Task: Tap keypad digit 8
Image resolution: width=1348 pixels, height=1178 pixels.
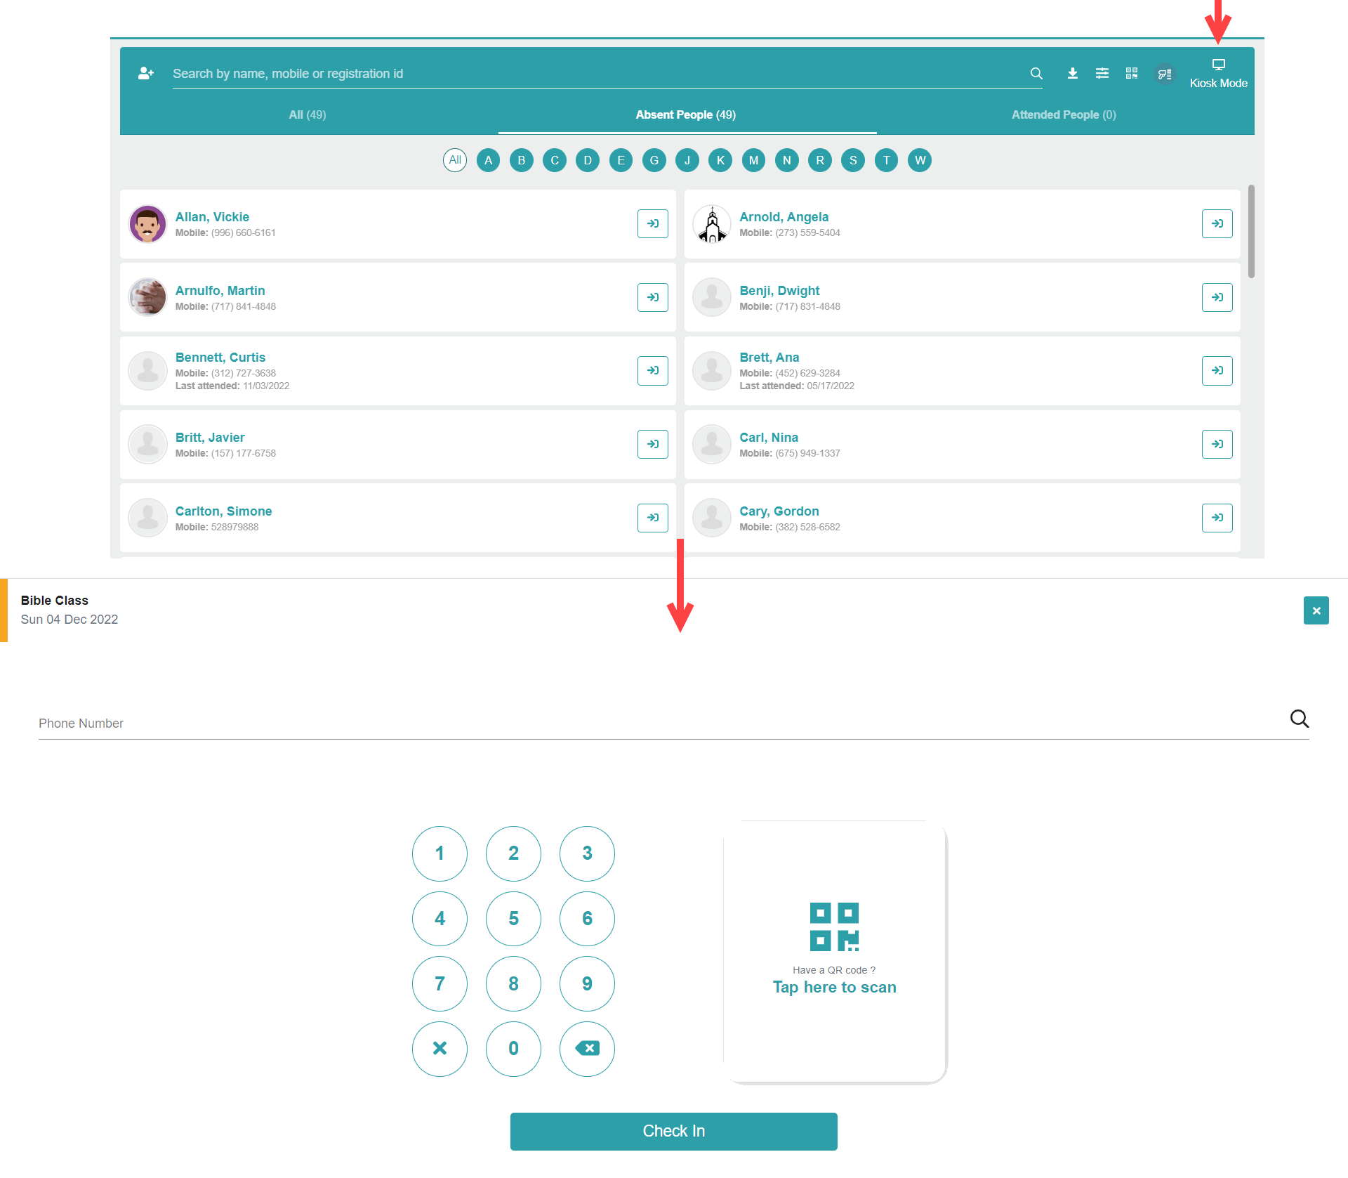Action: (x=513, y=984)
